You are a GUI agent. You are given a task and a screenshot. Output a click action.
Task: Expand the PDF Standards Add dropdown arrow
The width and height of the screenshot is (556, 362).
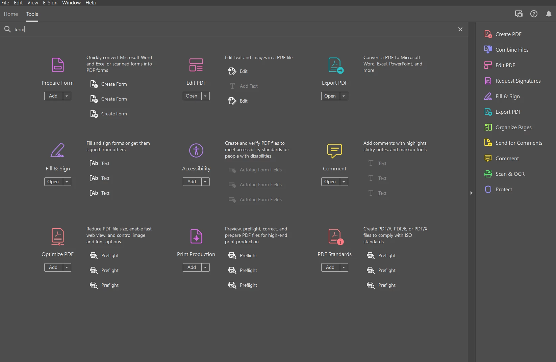pos(344,268)
